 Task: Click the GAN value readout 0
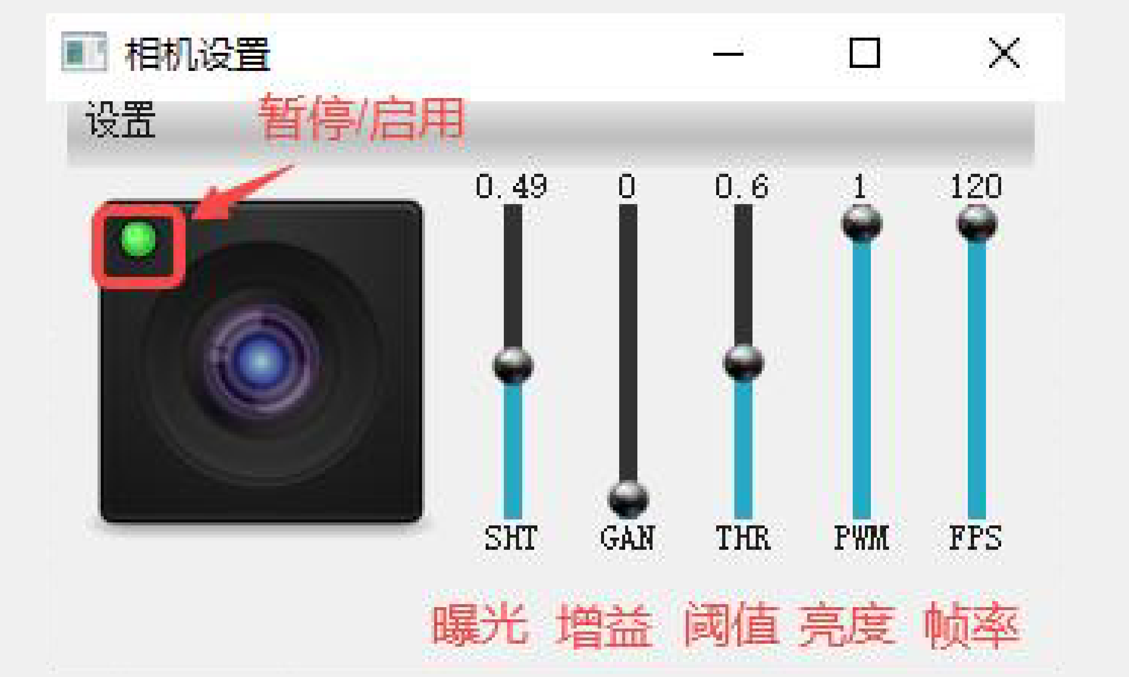[x=627, y=187]
